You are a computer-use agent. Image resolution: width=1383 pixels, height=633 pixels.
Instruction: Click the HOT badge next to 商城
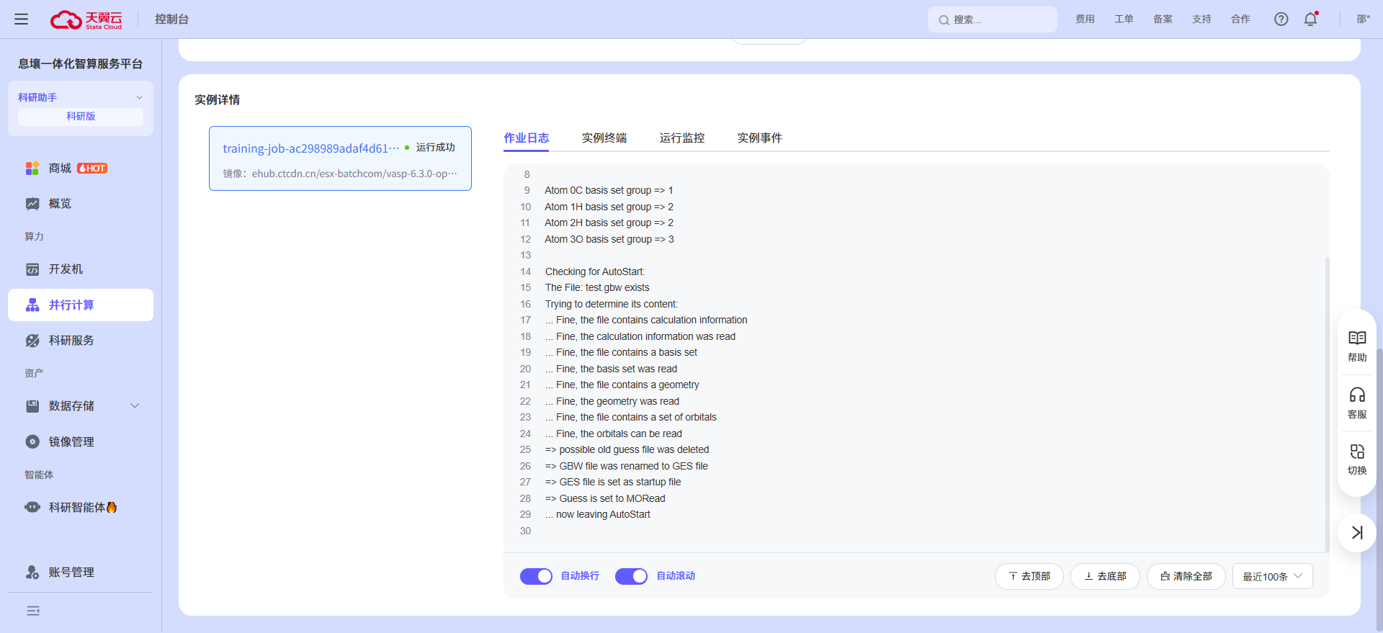[92, 169]
